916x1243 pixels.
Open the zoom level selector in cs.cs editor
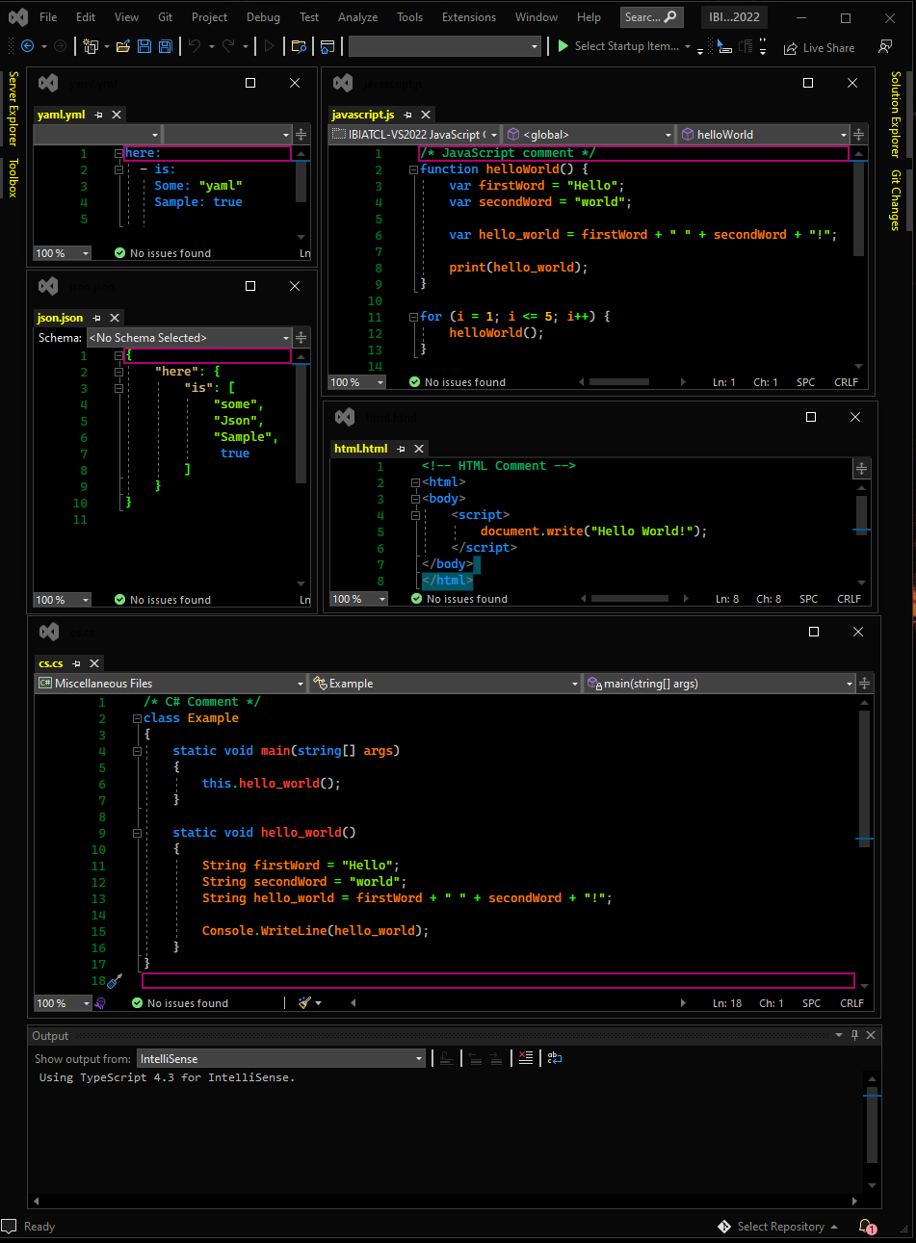point(62,1002)
